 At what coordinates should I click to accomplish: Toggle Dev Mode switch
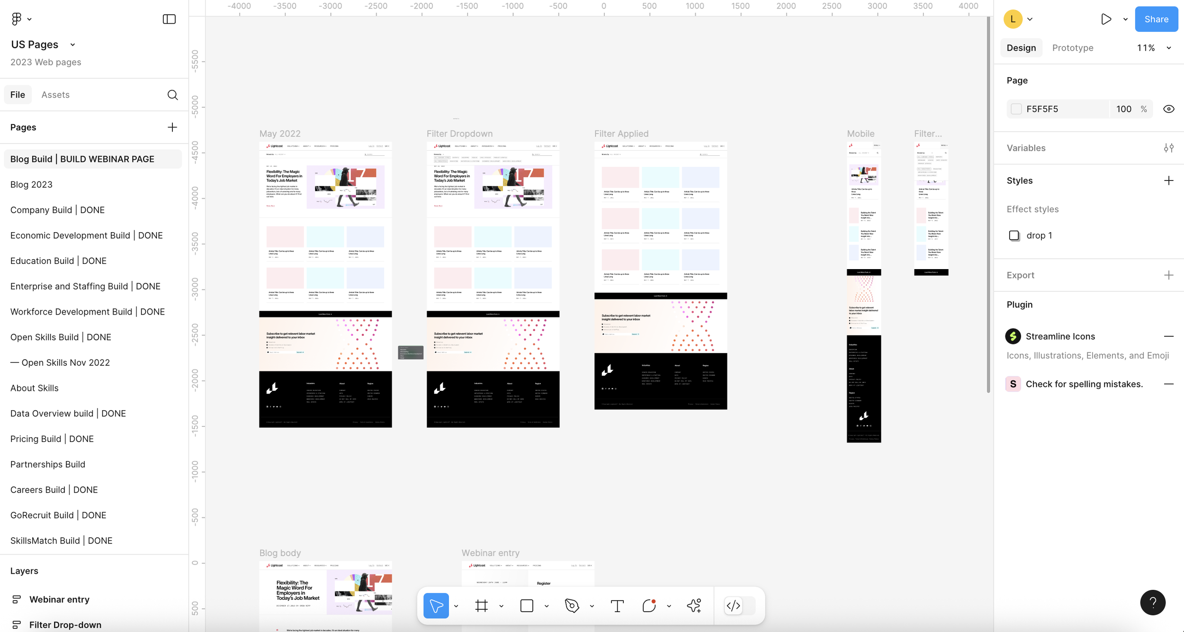(x=739, y=605)
